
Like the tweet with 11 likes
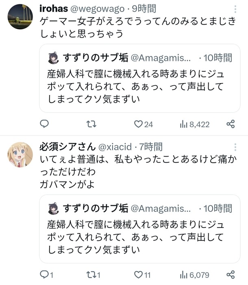pos(142,275)
